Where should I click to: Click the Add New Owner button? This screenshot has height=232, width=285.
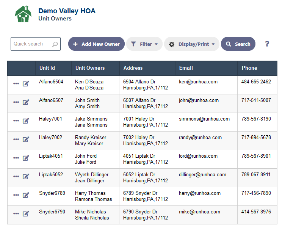pyautogui.click(x=96, y=44)
